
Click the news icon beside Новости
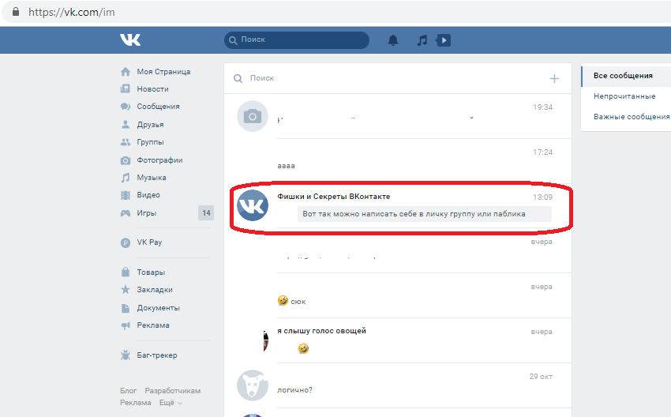pos(126,88)
